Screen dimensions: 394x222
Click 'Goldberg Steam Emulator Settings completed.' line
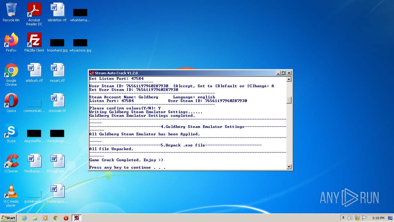pyautogui.click(x=142, y=116)
